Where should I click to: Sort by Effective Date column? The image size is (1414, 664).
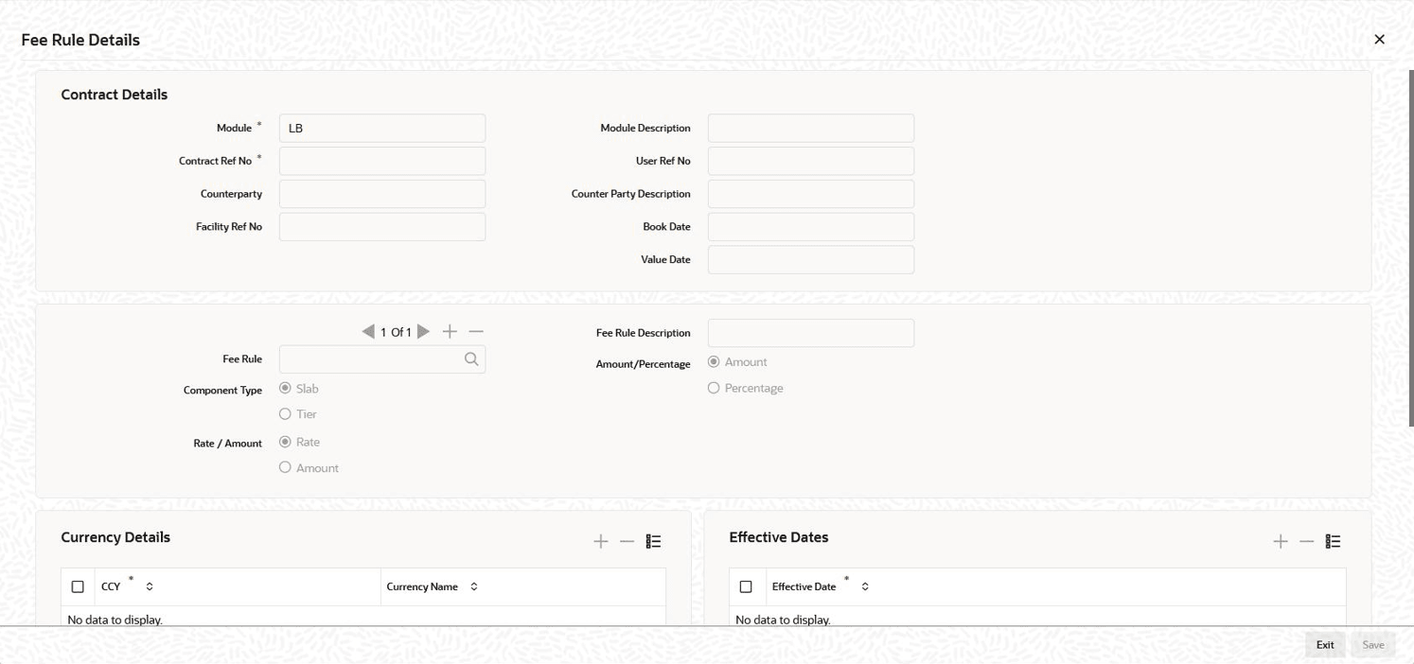(x=865, y=587)
